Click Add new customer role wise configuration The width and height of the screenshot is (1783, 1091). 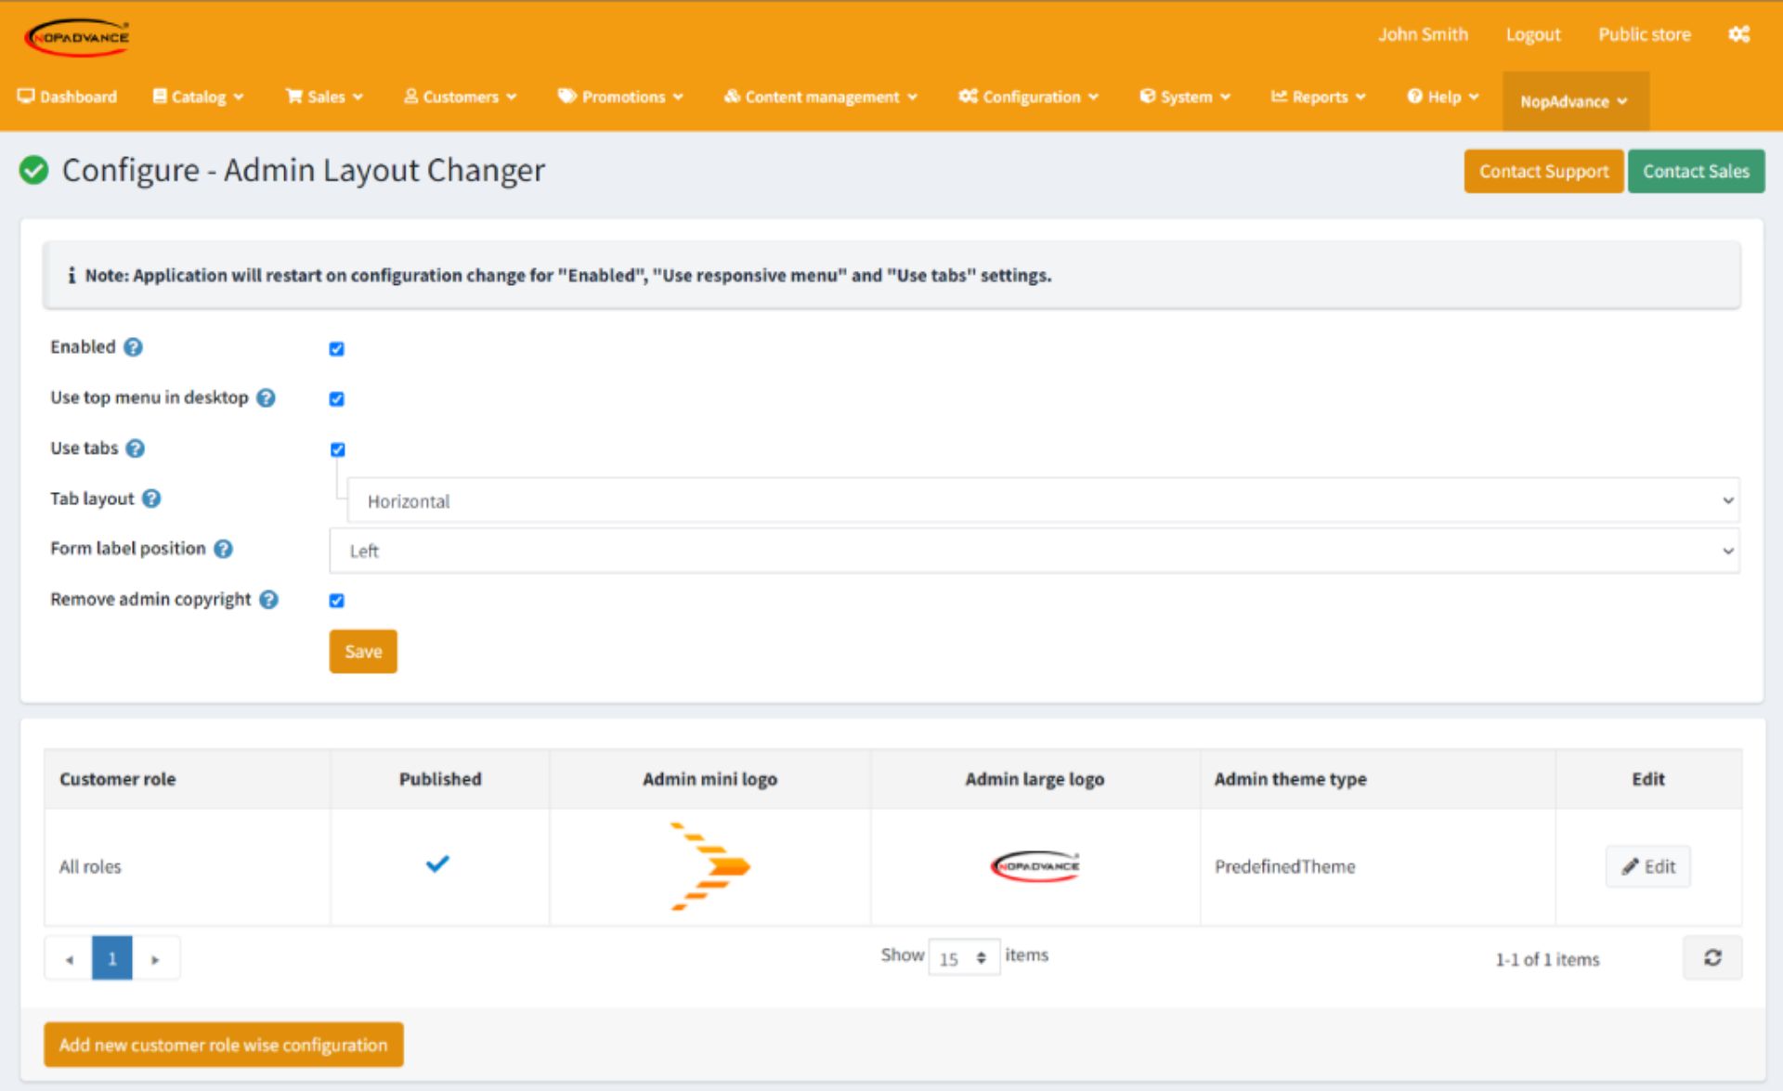pyautogui.click(x=223, y=1044)
